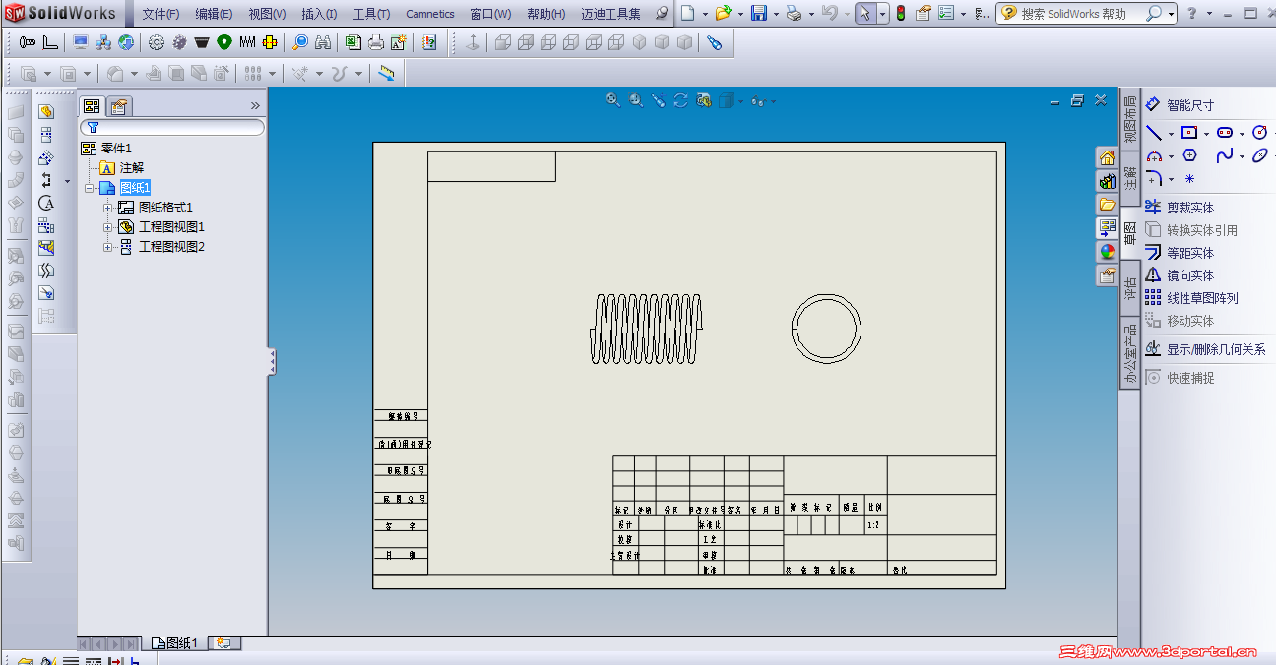Image resolution: width=1276 pixels, height=665 pixels.
Task: Open the 工具(T) menu
Action: (371, 14)
